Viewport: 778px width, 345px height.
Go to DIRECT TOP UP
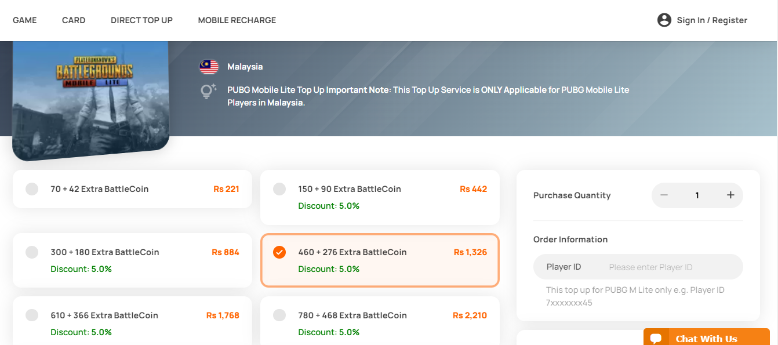click(x=142, y=20)
